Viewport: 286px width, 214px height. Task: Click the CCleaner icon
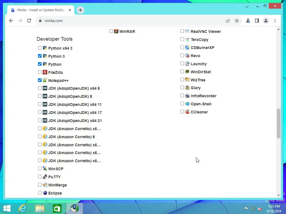(187, 112)
